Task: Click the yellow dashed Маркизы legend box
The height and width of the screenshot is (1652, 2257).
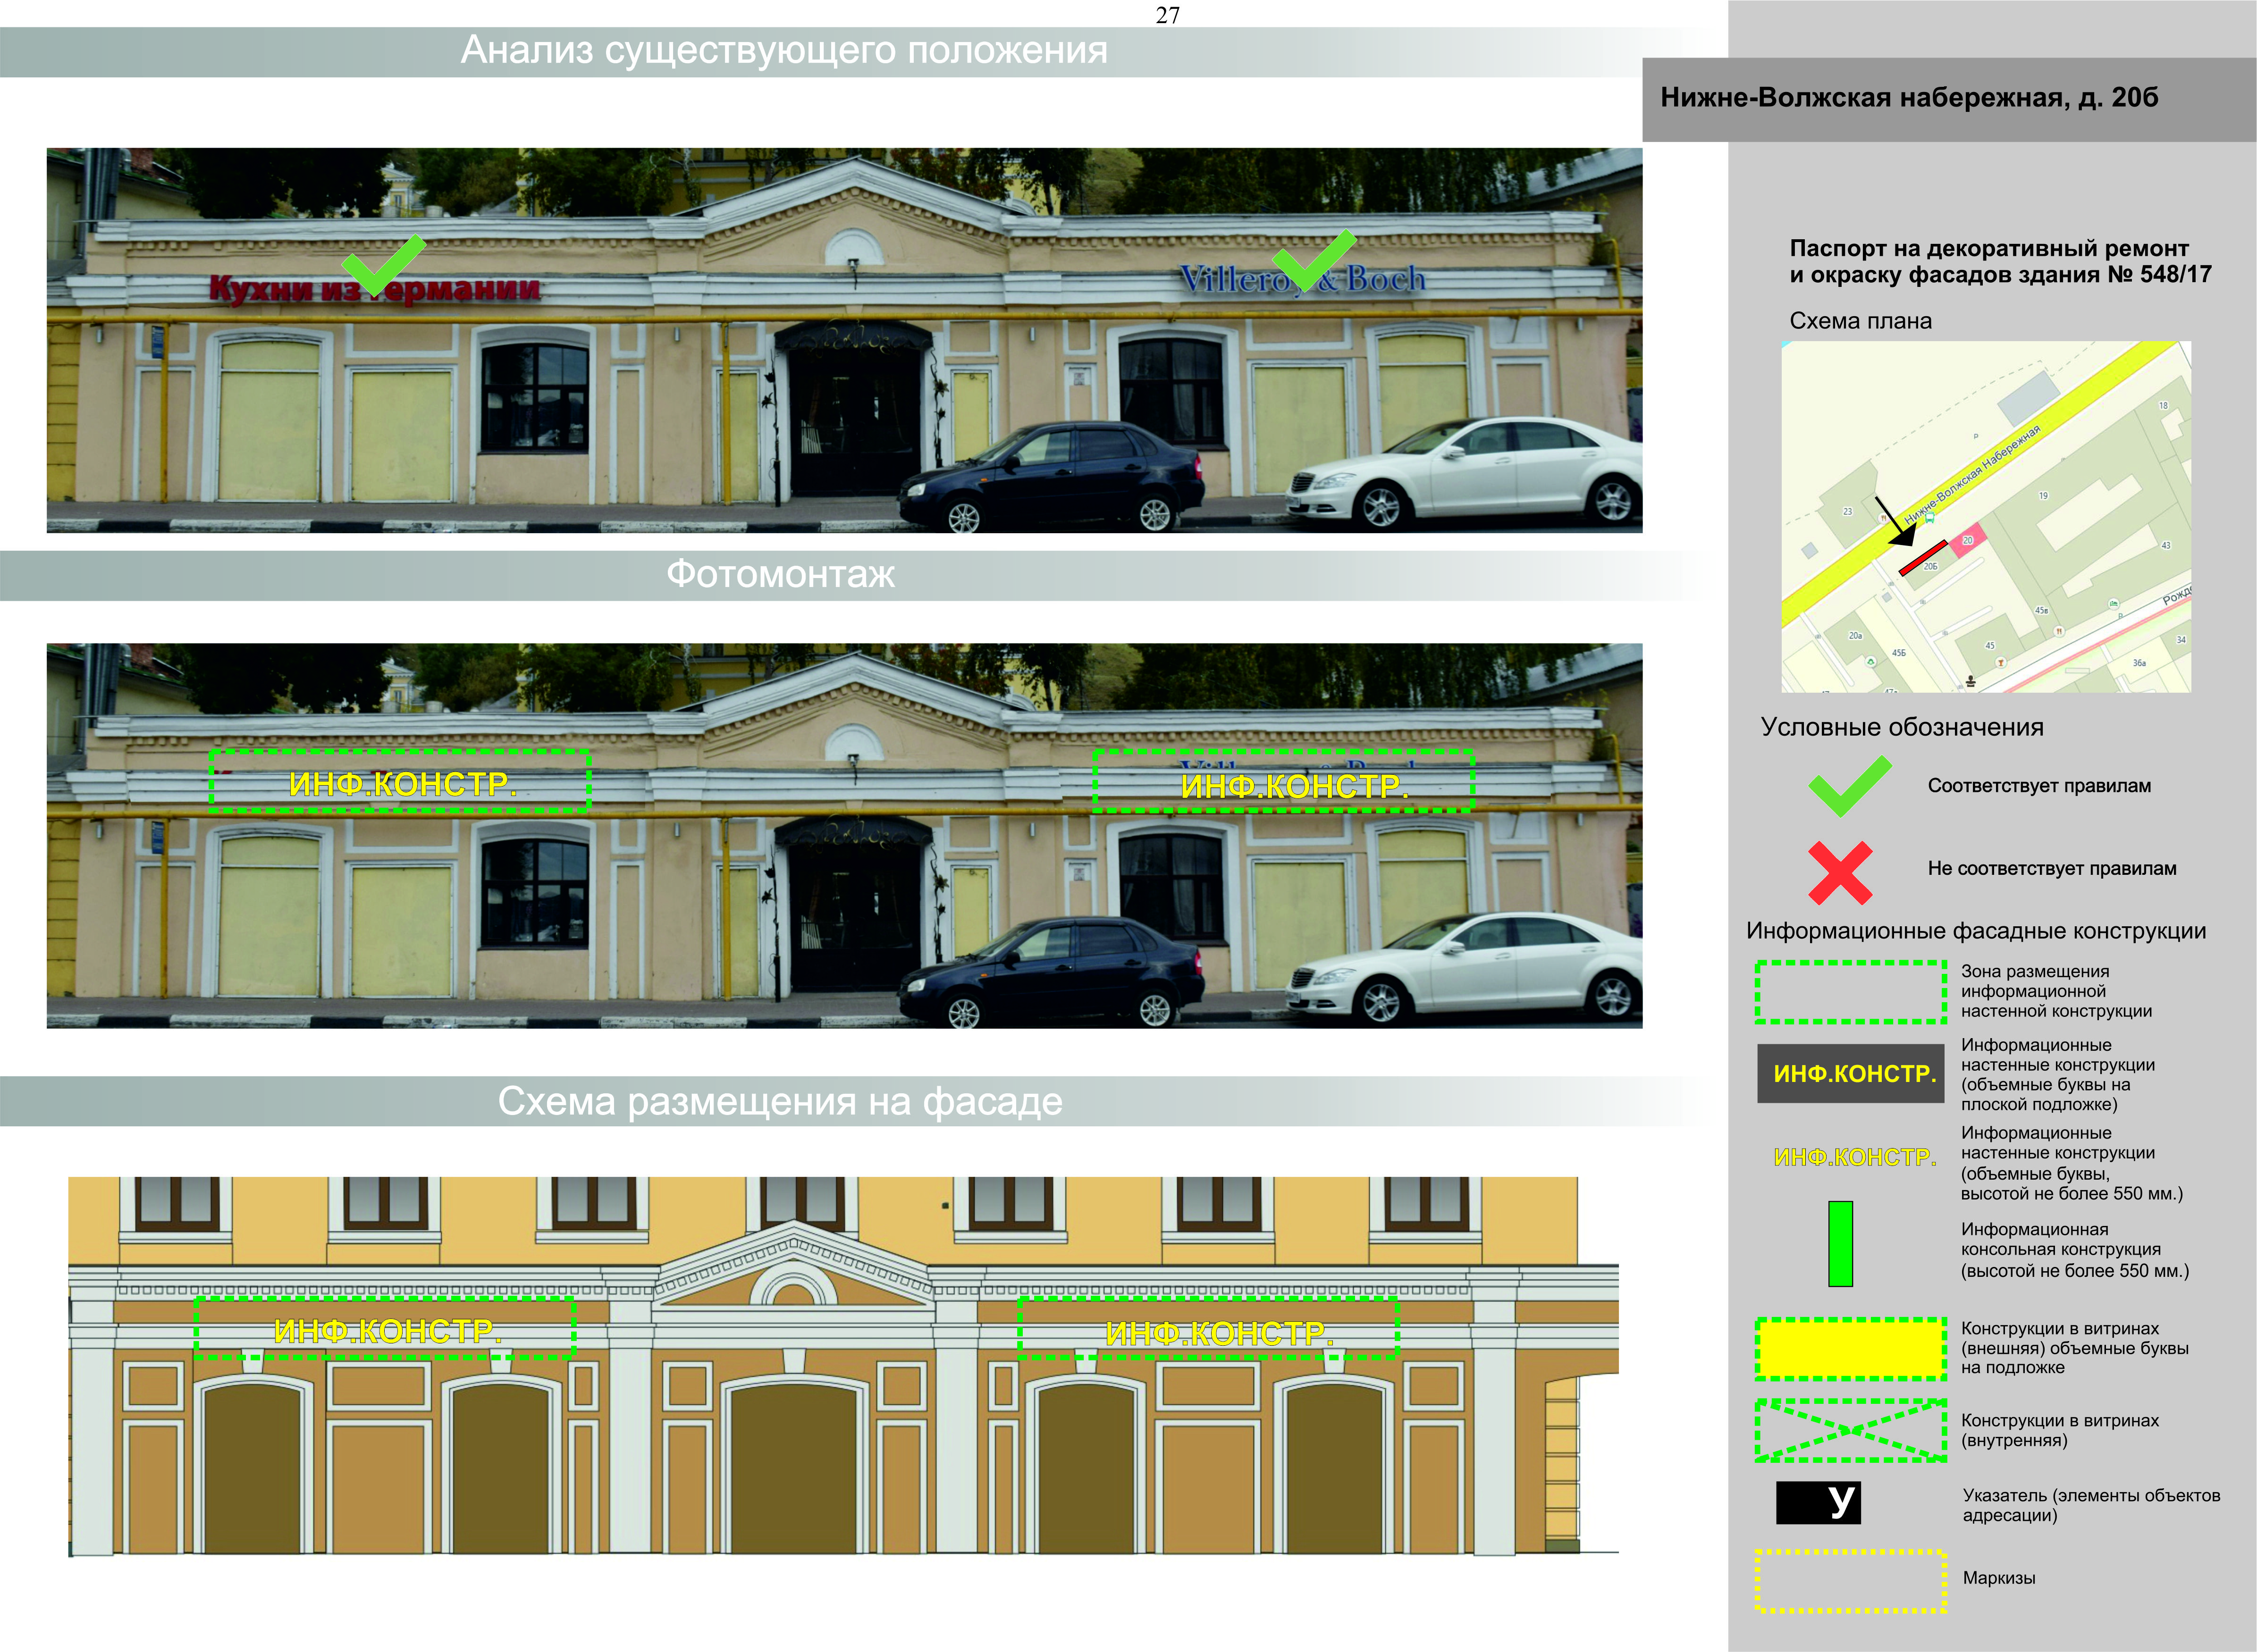Action: coord(1851,1581)
